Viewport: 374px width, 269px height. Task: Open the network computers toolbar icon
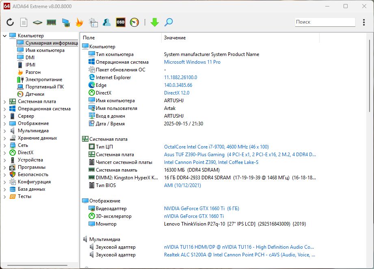66,22
